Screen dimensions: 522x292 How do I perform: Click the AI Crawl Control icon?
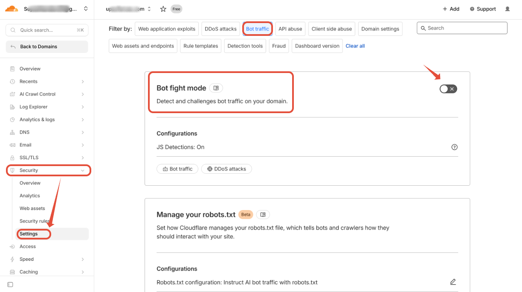12,94
